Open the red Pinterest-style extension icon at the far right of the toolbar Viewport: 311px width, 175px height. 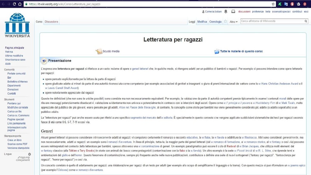point(305,4)
